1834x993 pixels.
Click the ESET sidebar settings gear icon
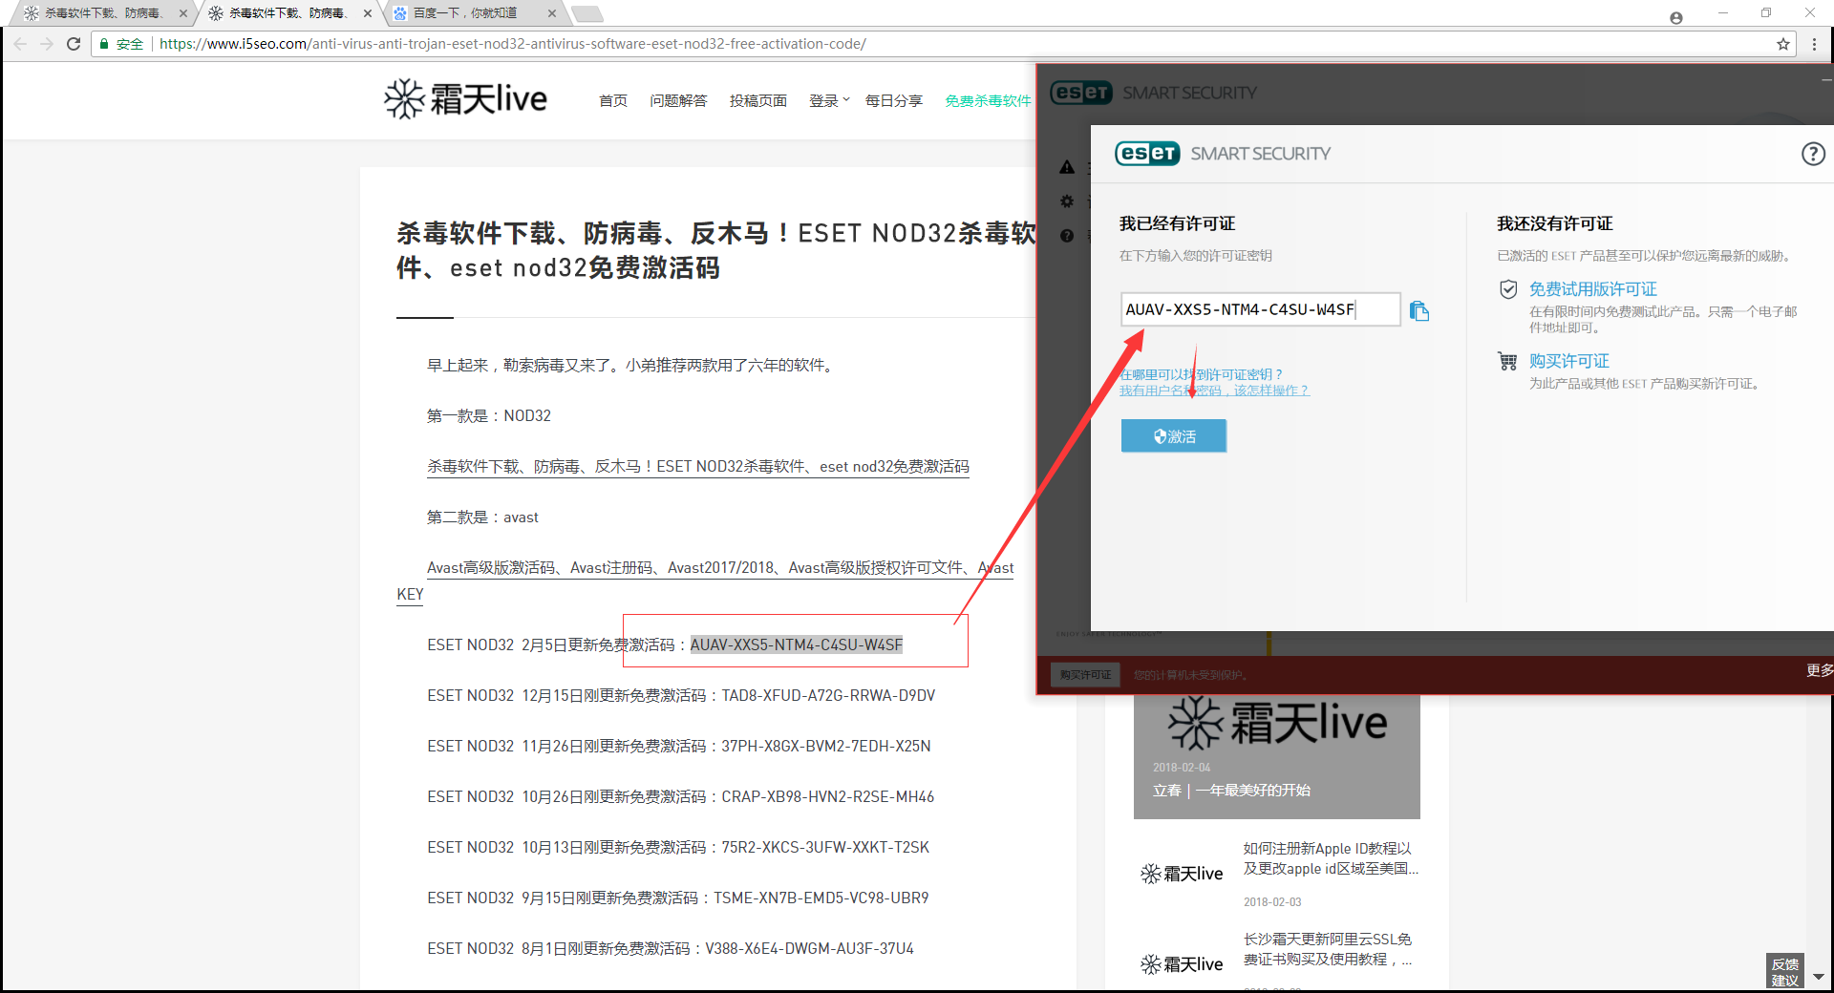(x=1067, y=201)
